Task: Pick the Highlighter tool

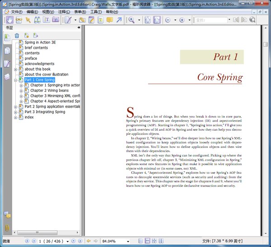Action: [x=82, y=20]
